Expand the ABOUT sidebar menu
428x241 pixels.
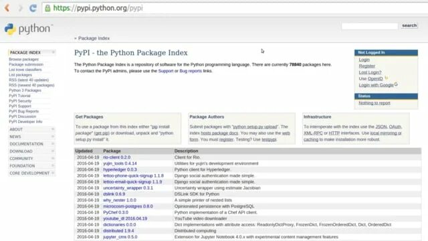pos(32,129)
